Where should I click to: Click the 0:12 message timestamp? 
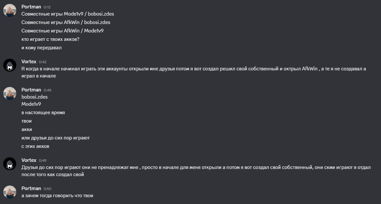click(x=47, y=7)
